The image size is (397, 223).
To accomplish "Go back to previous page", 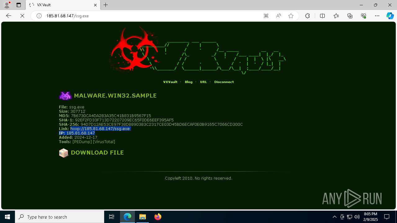I will (x=9, y=16).
